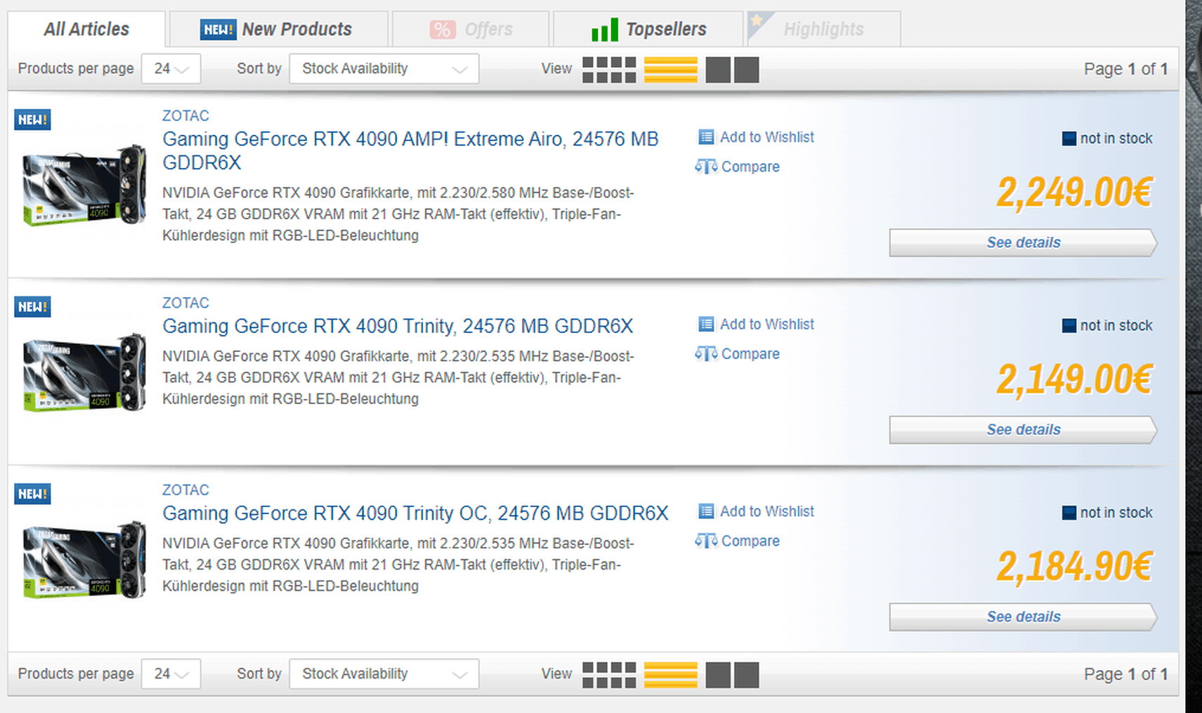
Task: Open RTX 4090 AMP! Extreme Airo product title
Action: (x=410, y=150)
